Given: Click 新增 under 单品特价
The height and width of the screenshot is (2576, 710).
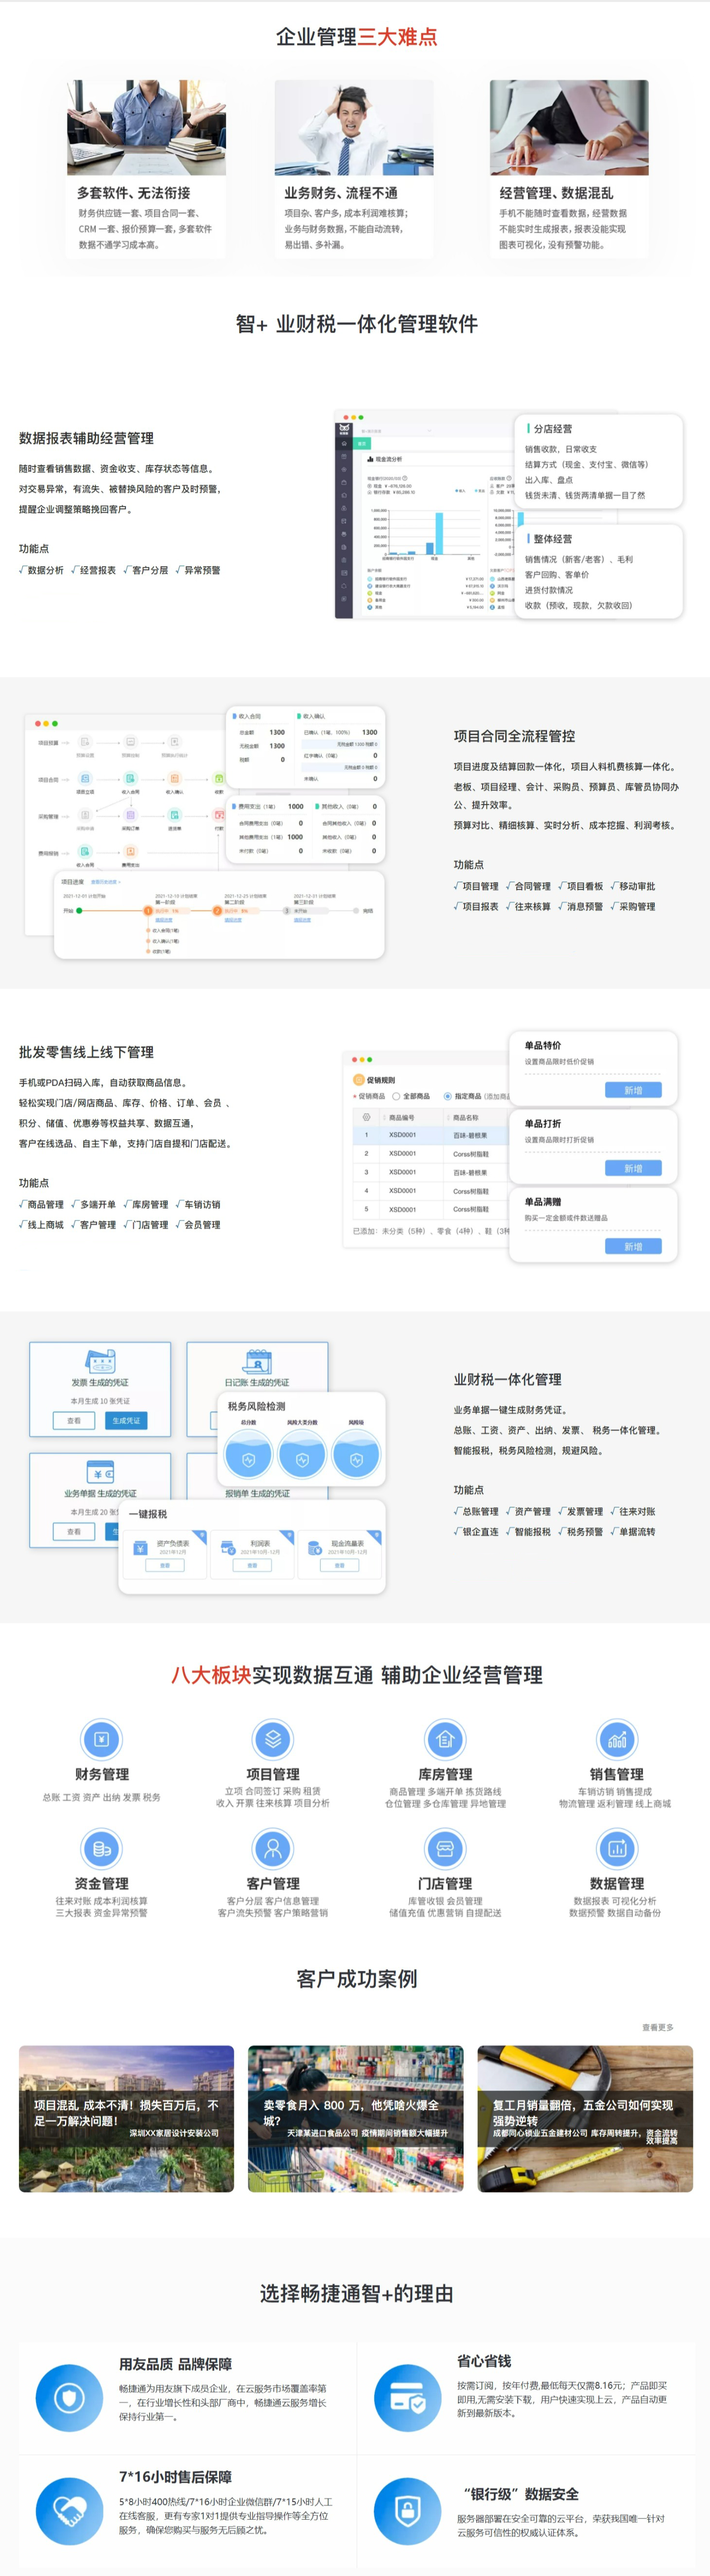Looking at the screenshot, I should 633,1090.
